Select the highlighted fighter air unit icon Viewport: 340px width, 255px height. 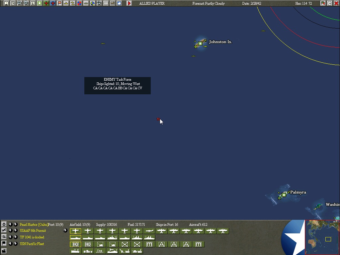pos(75,231)
